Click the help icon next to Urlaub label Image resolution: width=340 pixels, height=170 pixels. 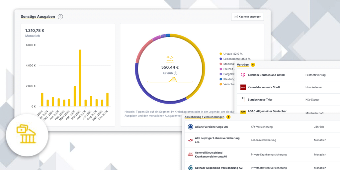pos(176,73)
